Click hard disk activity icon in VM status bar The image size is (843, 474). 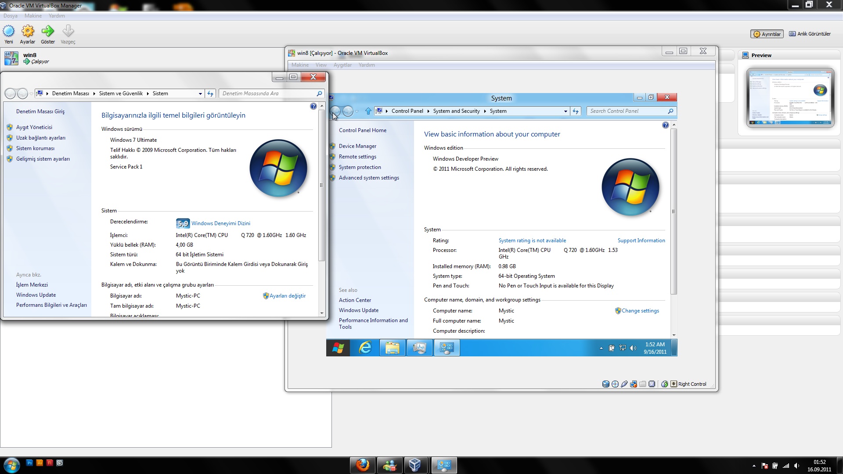pyautogui.click(x=606, y=384)
